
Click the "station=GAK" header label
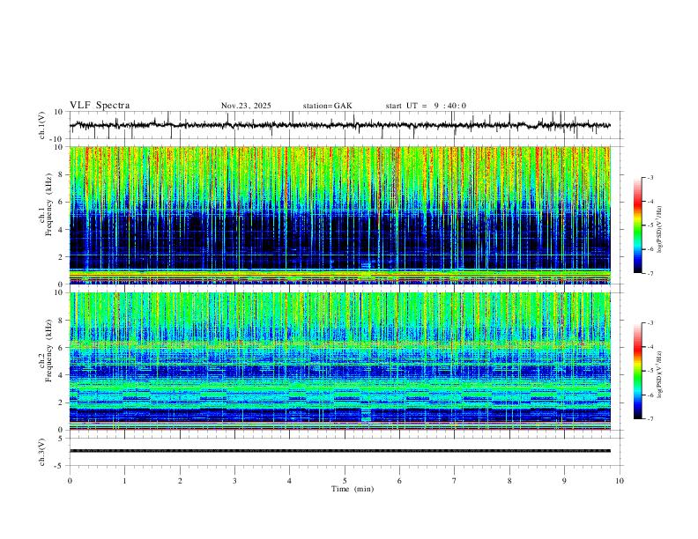coord(327,106)
